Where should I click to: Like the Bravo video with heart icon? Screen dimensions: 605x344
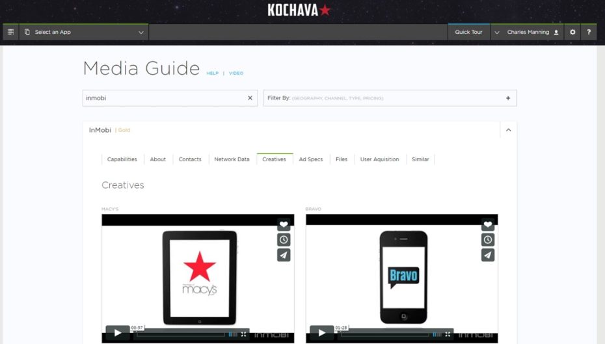coord(488,224)
